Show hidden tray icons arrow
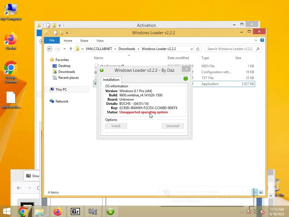Viewport: 289px width, 217px height. click(x=242, y=212)
